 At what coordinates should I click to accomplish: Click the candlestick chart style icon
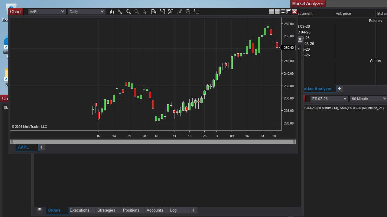112,12
